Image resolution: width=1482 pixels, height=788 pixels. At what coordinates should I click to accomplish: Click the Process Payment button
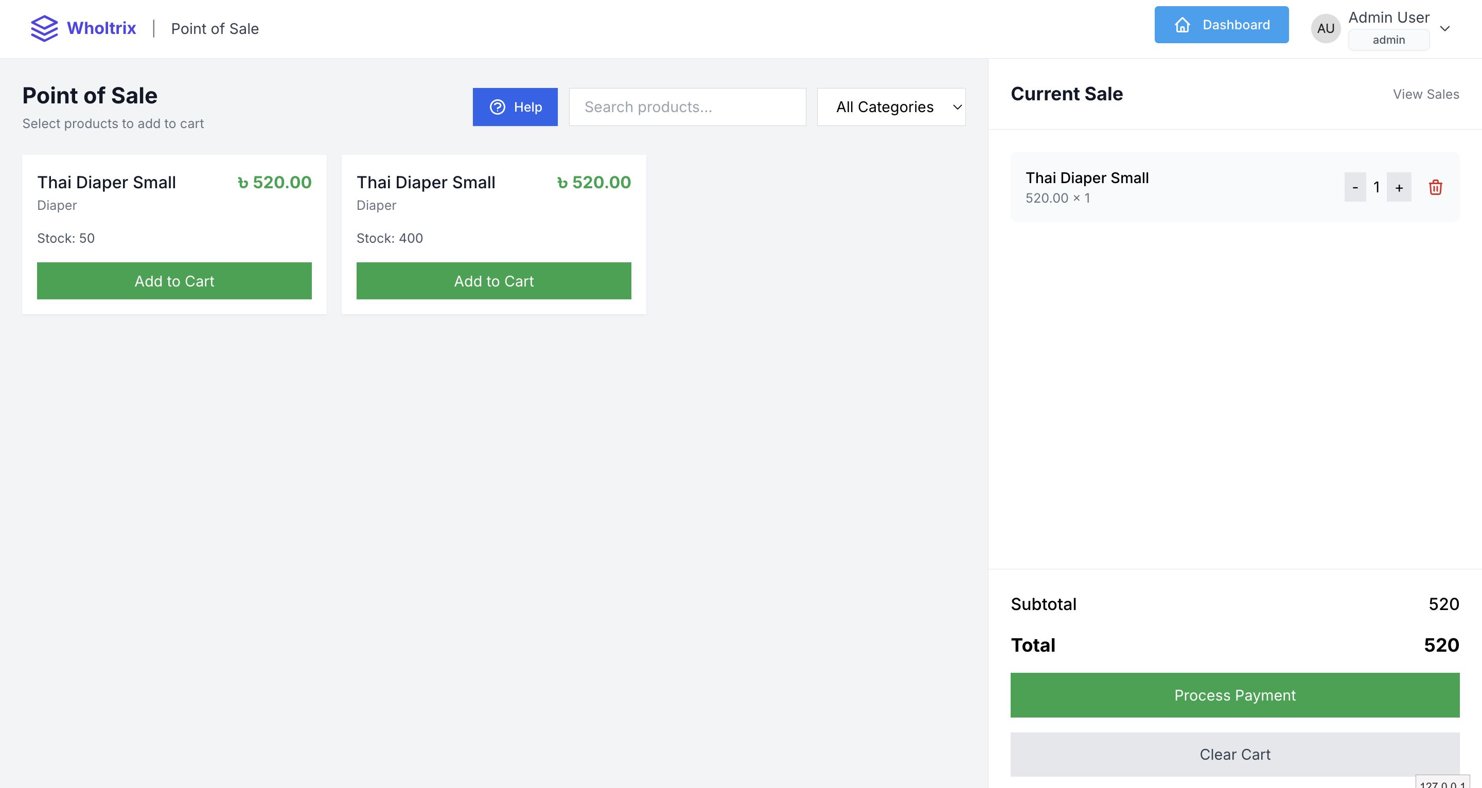point(1234,695)
